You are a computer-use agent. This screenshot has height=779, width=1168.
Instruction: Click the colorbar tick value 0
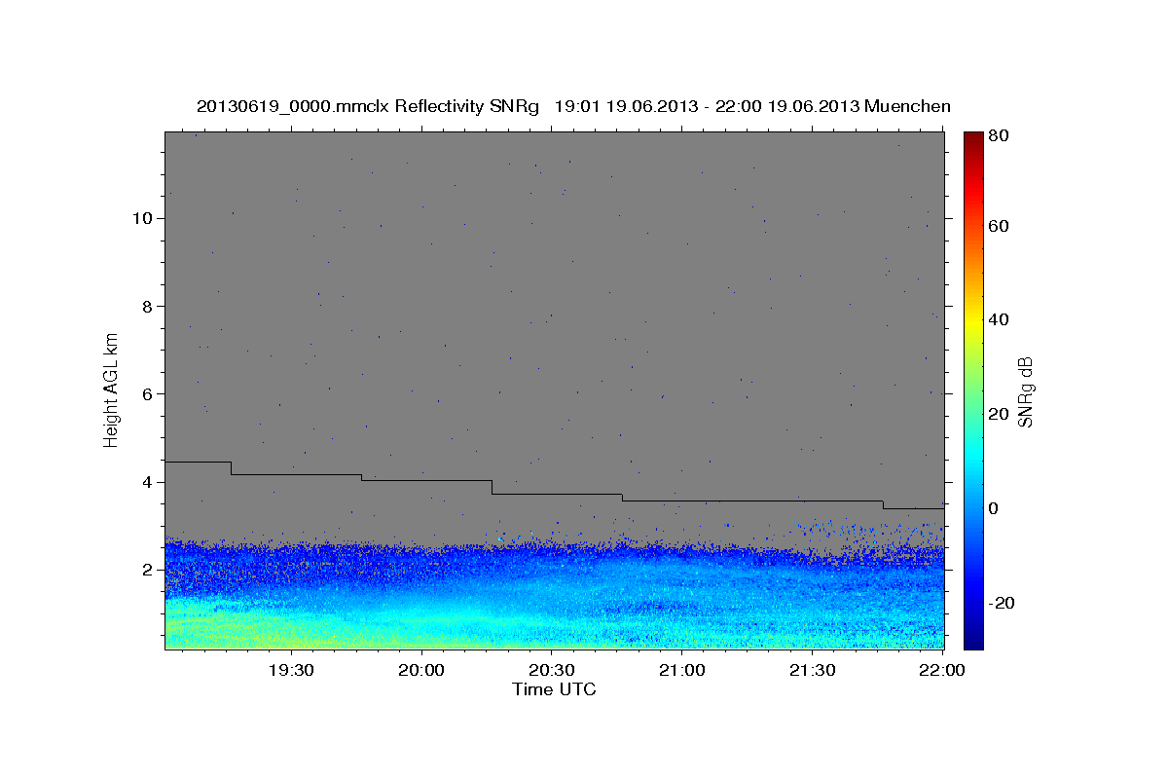(994, 508)
